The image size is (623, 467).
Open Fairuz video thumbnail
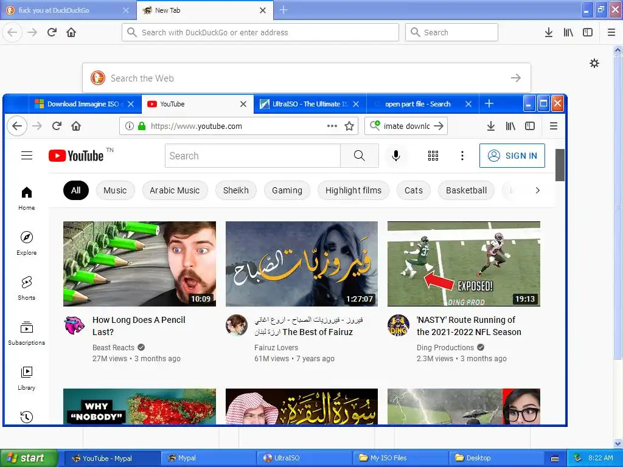(x=302, y=264)
